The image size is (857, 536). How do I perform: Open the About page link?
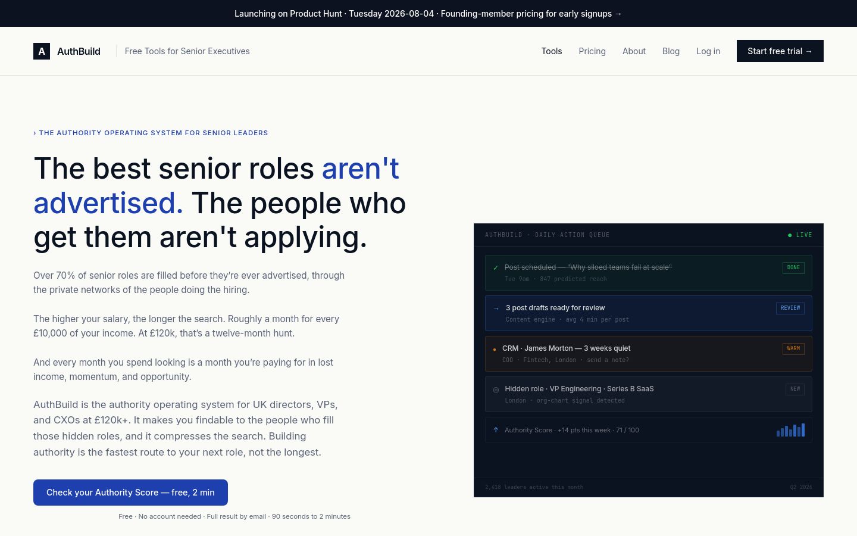click(x=634, y=51)
